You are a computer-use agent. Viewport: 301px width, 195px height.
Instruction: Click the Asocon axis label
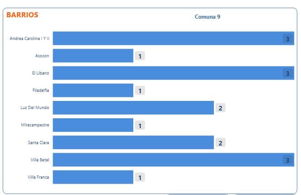tap(42, 56)
